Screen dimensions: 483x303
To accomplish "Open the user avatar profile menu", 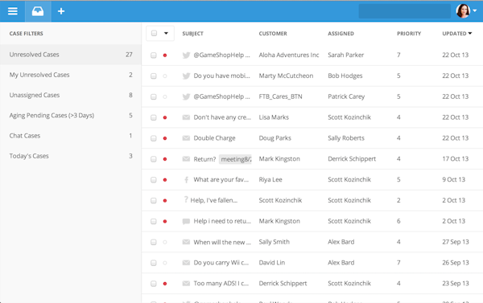I will pos(466,11).
